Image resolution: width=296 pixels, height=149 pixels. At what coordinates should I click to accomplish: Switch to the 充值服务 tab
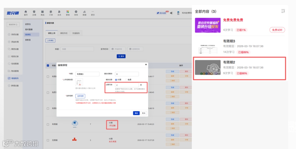(76, 33)
